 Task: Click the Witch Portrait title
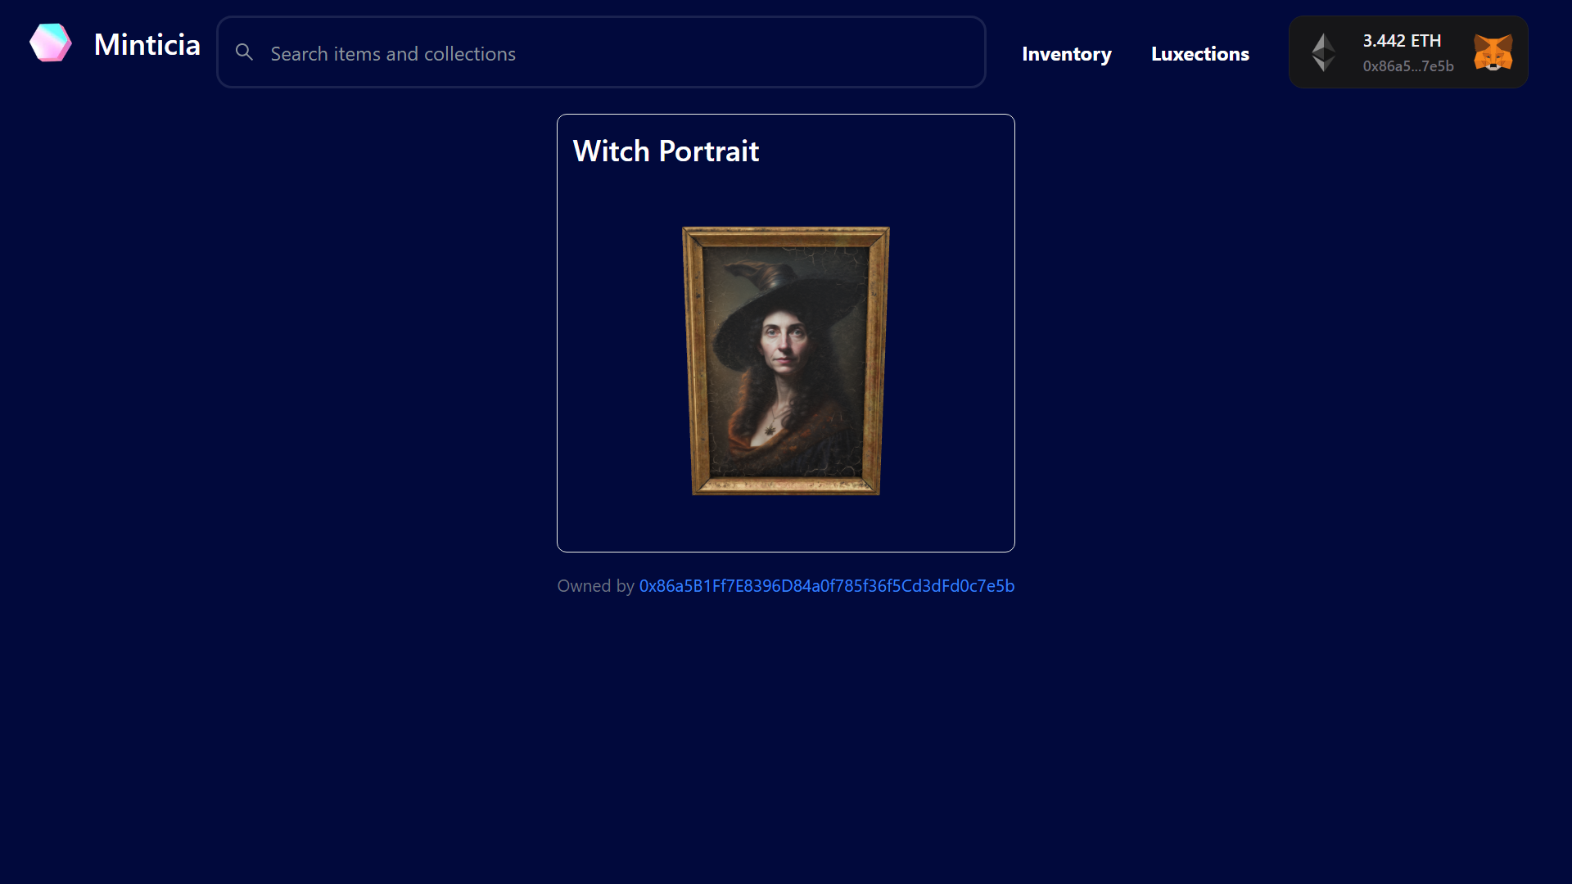666,151
